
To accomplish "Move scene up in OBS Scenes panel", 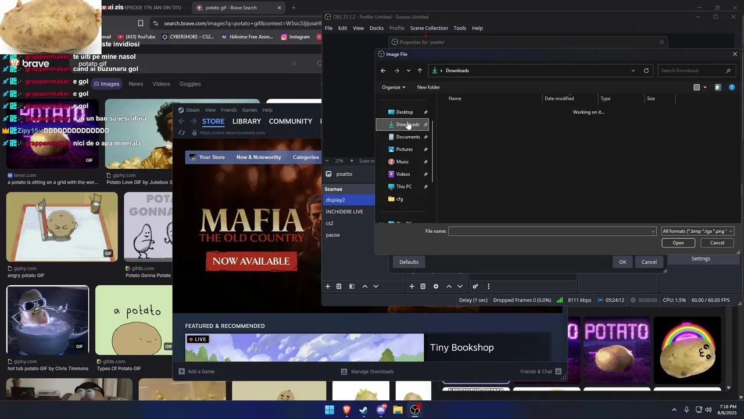I will (365, 286).
